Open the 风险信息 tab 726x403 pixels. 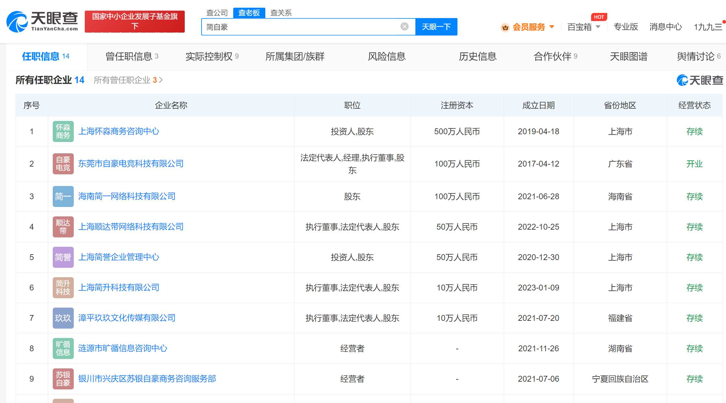tap(387, 57)
